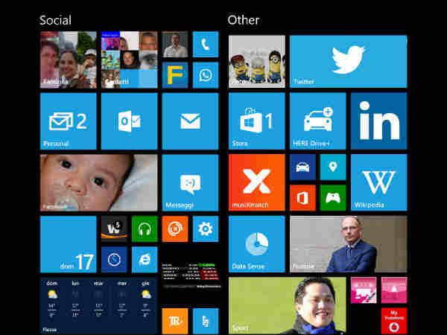
Task: Launch Internet Explorer tile
Action: click(x=145, y=259)
